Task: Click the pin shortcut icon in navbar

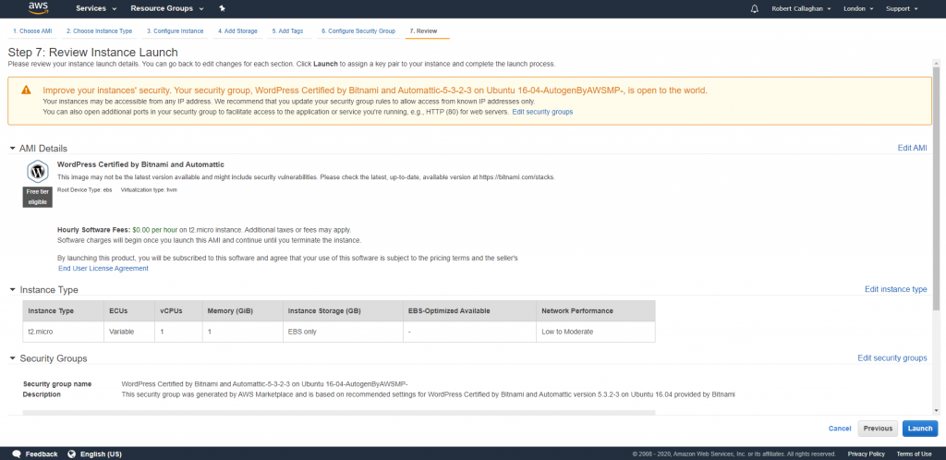Action: (222, 8)
